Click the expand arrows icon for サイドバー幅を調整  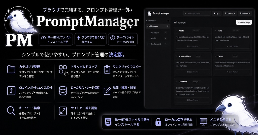[x=63, y=111]
